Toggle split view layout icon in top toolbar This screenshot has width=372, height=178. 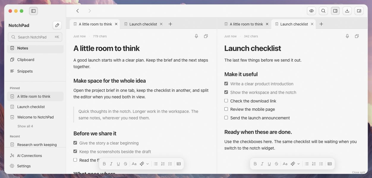click(x=335, y=11)
